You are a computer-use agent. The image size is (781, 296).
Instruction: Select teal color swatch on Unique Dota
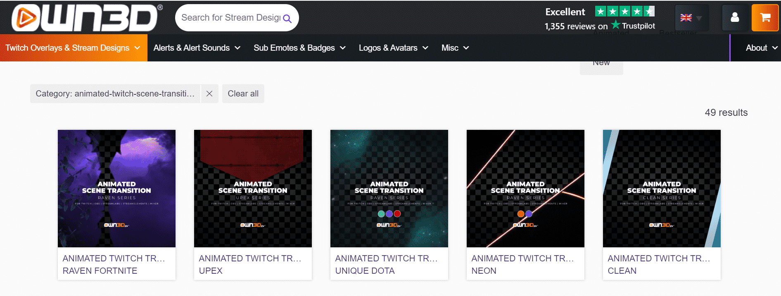381,214
